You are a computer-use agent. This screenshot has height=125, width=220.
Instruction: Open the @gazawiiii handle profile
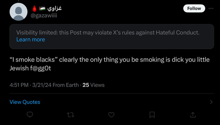(x=44, y=15)
